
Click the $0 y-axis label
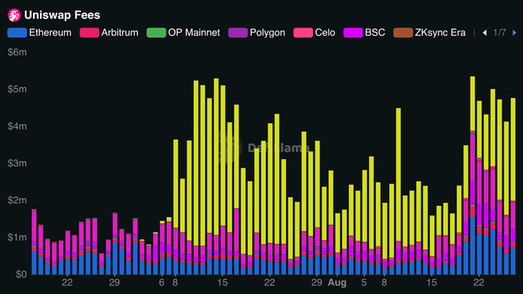pos(21,274)
